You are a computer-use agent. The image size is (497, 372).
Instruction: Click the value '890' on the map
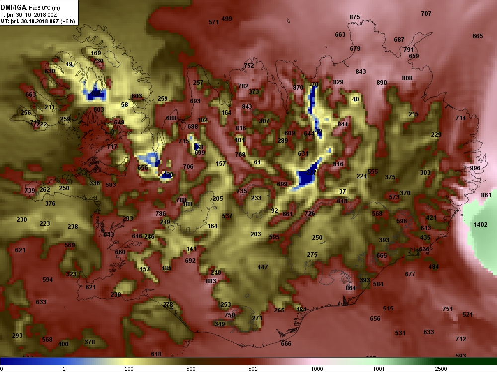click(x=381, y=82)
